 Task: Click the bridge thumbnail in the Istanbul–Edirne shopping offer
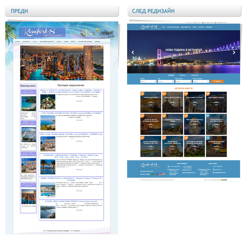click(x=48, y=211)
